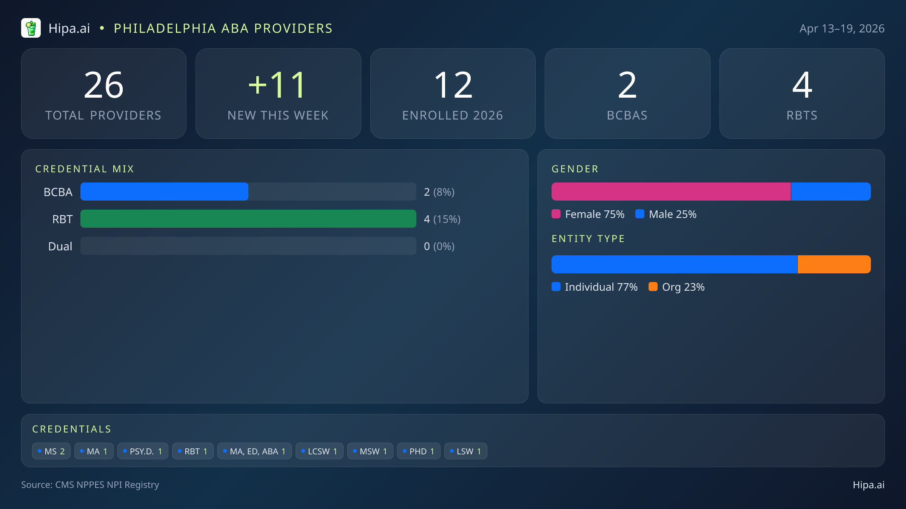
Task: Click the BCBAs count card
Action: coord(627,94)
